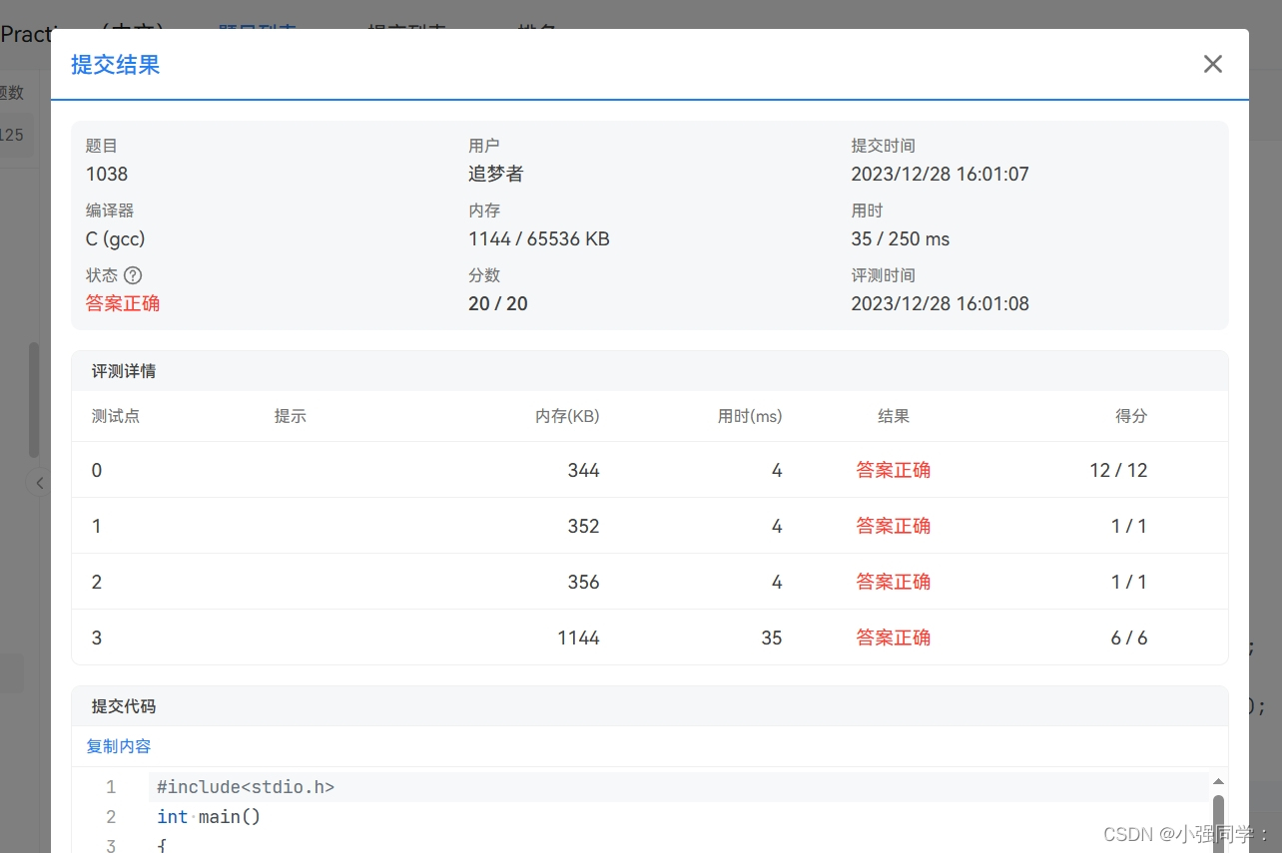Viewport: 1282px width, 853px height.
Task: Click compiler value C (gcc)
Action: [x=116, y=239]
